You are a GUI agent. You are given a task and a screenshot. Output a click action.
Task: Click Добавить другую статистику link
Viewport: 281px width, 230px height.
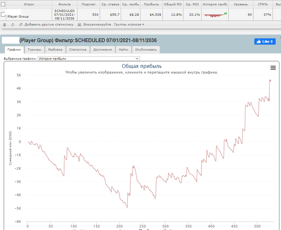coord(49,25)
